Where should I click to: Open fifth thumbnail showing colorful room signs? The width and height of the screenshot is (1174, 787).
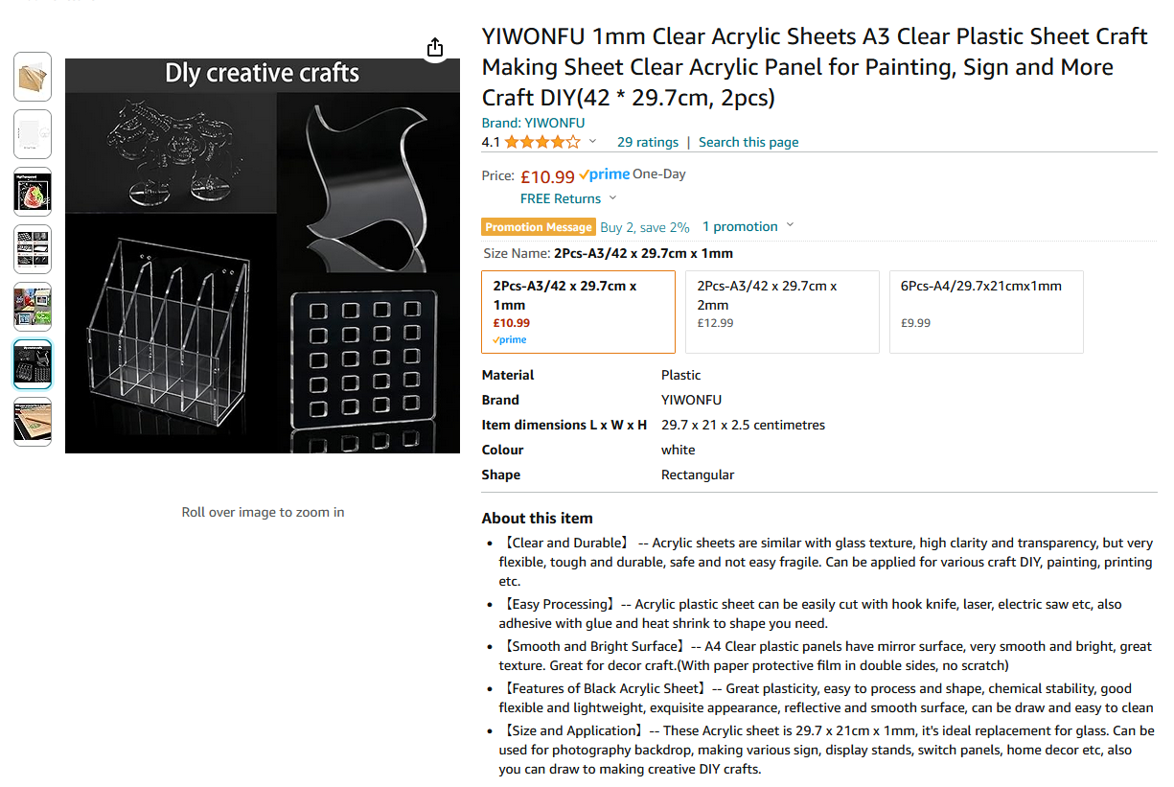tap(33, 307)
